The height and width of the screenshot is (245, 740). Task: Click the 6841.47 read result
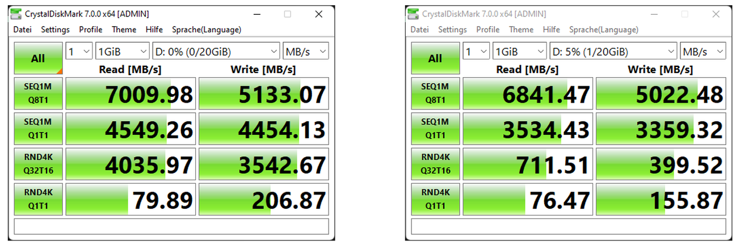(x=528, y=94)
